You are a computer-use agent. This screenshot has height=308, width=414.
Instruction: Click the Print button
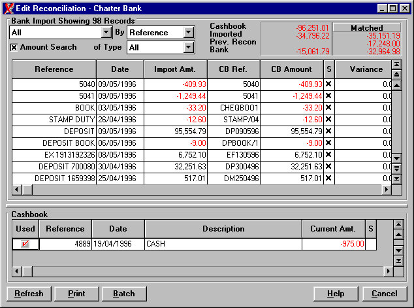(x=76, y=294)
